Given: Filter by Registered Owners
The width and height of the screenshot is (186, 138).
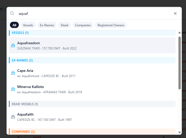Looking at the screenshot, I should (111, 25).
